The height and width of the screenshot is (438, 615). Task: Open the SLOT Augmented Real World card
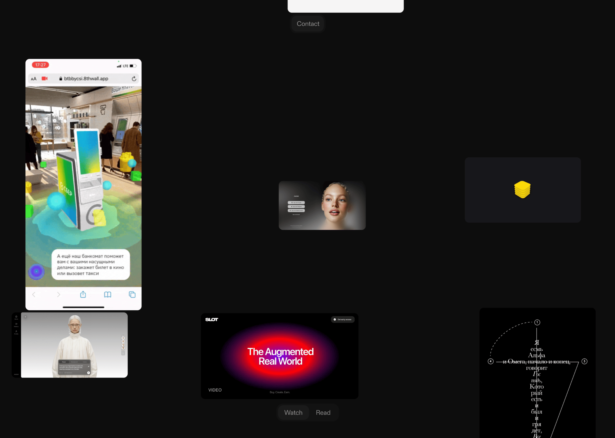(280, 356)
